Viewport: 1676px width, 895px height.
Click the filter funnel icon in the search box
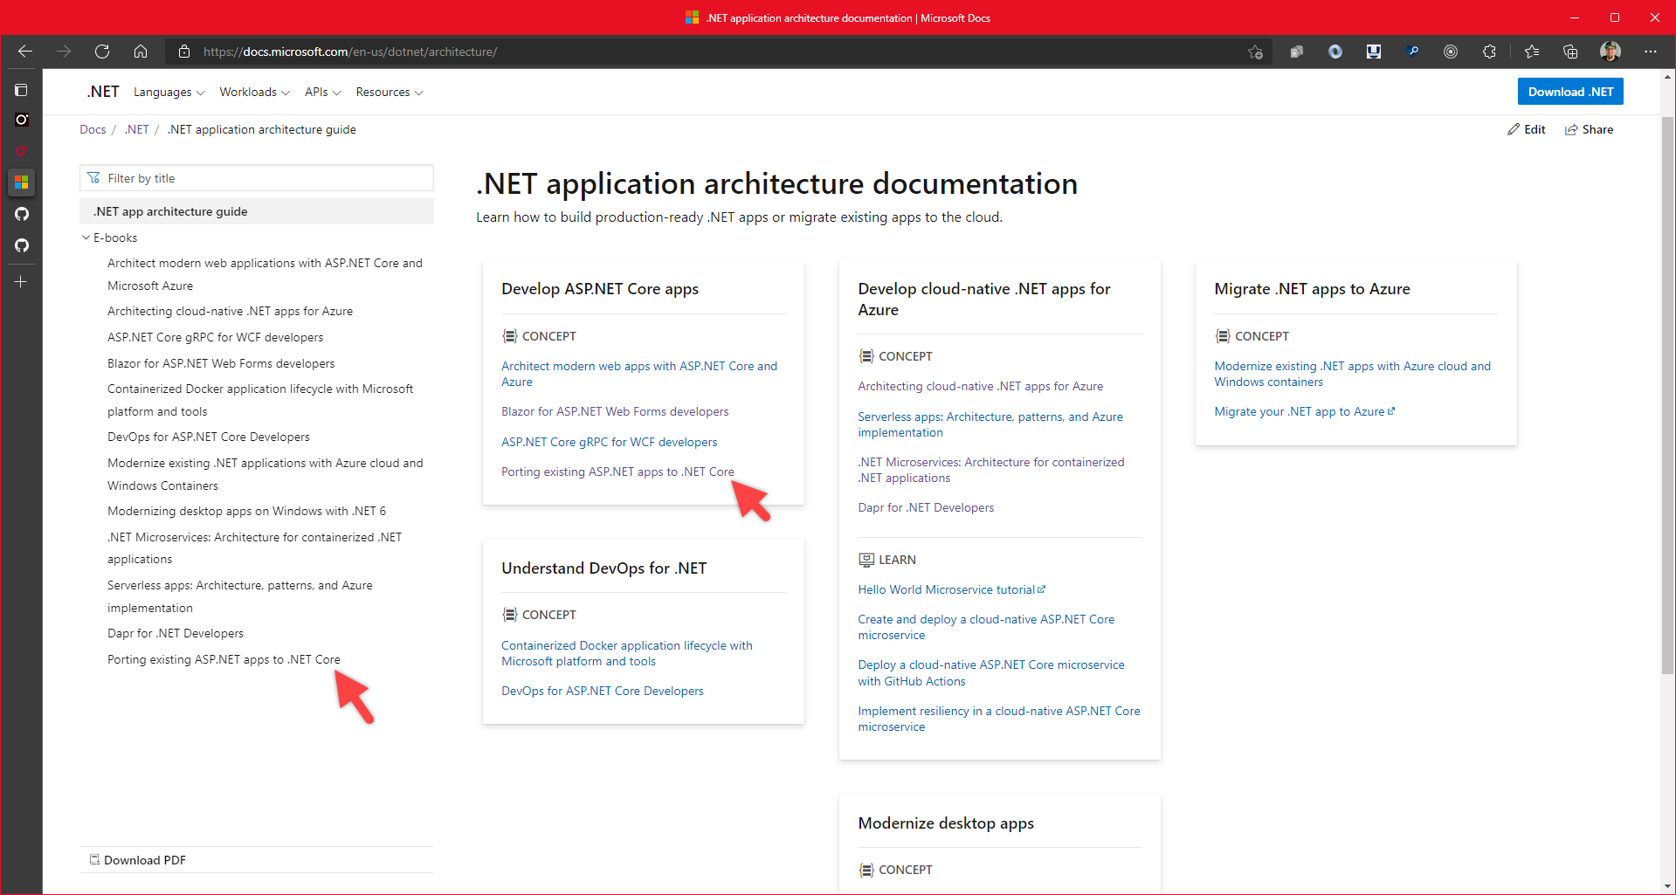click(x=93, y=178)
